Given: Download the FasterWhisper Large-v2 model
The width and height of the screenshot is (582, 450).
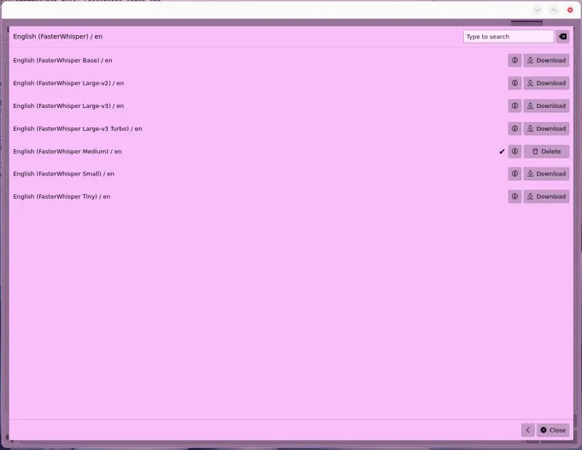Looking at the screenshot, I should pyautogui.click(x=546, y=83).
